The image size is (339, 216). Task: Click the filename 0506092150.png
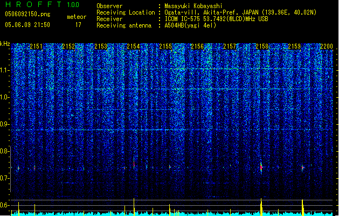pos(27,14)
